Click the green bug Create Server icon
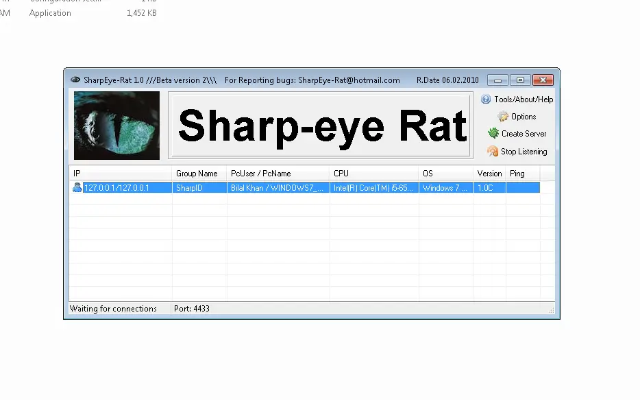The image size is (640, 400). 495,134
